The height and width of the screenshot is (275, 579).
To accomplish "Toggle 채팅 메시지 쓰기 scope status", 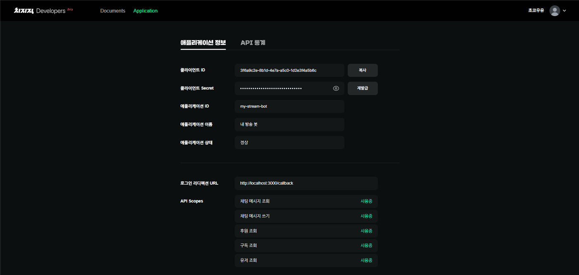I will [366, 216].
